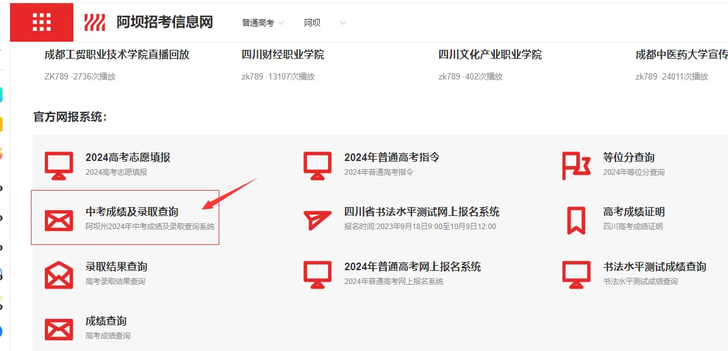728x351 pixels.
Task: Open 2024年普通高考网上报名系统 title link
Action: pyautogui.click(x=413, y=266)
